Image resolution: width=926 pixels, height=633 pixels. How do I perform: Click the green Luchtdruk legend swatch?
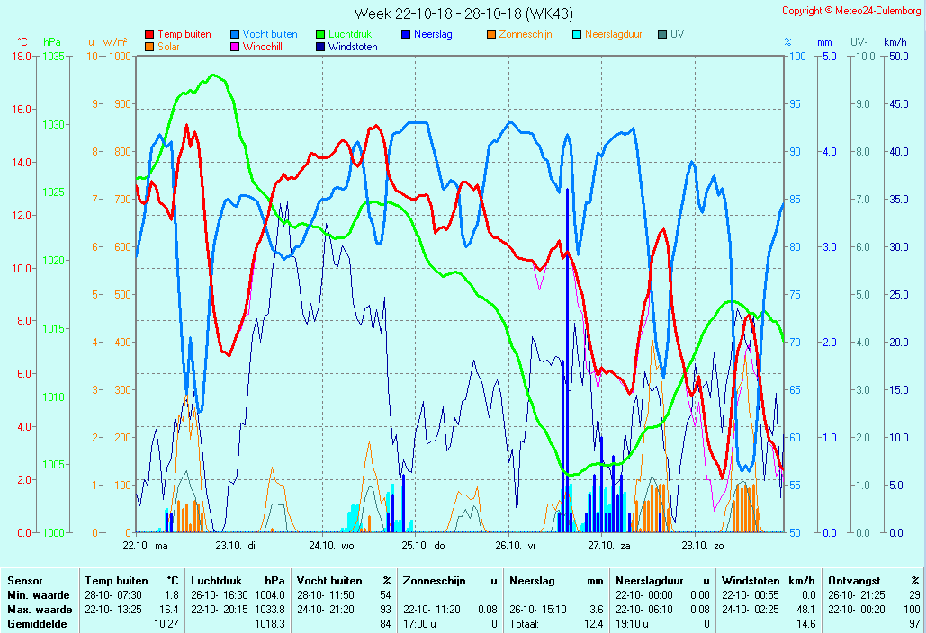point(320,35)
